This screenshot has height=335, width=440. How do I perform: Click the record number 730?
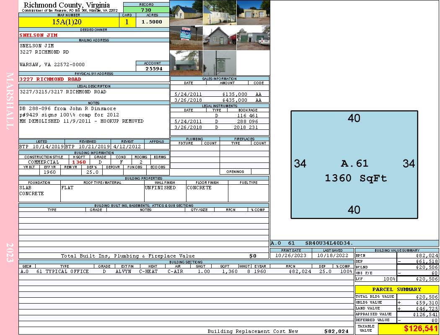click(x=146, y=10)
